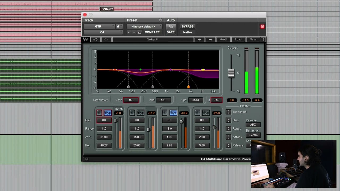Toggle bypass on the third band
This screenshot has height=191, width=340.
coord(173,113)
